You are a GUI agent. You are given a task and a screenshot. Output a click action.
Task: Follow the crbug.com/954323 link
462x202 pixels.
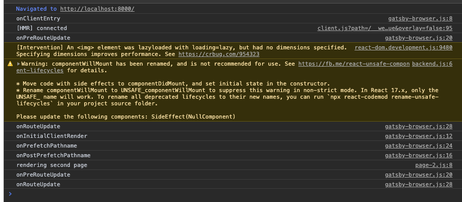(x=219, y=54)
